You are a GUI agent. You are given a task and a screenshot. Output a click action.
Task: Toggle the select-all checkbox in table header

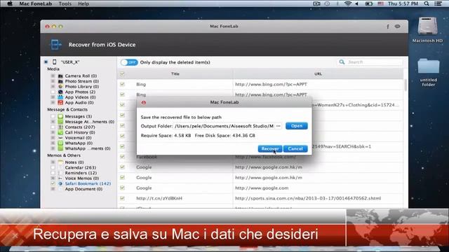tap(122, 74)
